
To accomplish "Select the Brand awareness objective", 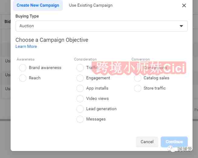I will pyautogui.click(x=23, y=68).
